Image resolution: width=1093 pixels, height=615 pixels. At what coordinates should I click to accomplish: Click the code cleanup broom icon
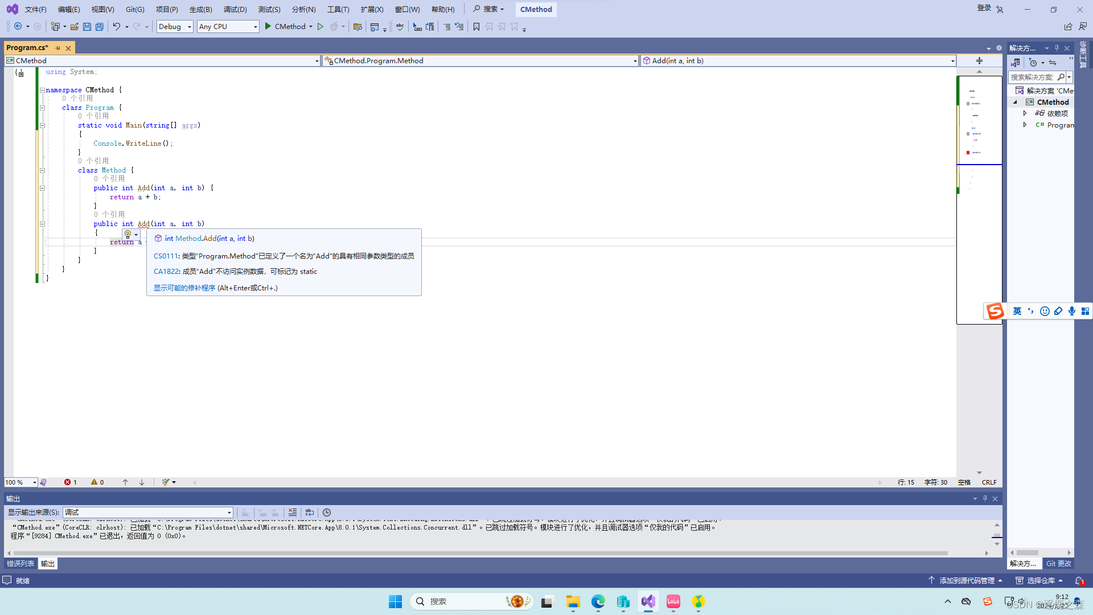point(166,482)
